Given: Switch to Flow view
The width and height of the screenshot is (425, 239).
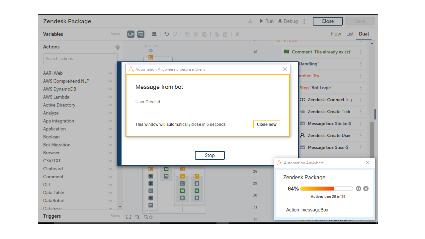Looking at the screenshot, I should click(x=336, y=34).
